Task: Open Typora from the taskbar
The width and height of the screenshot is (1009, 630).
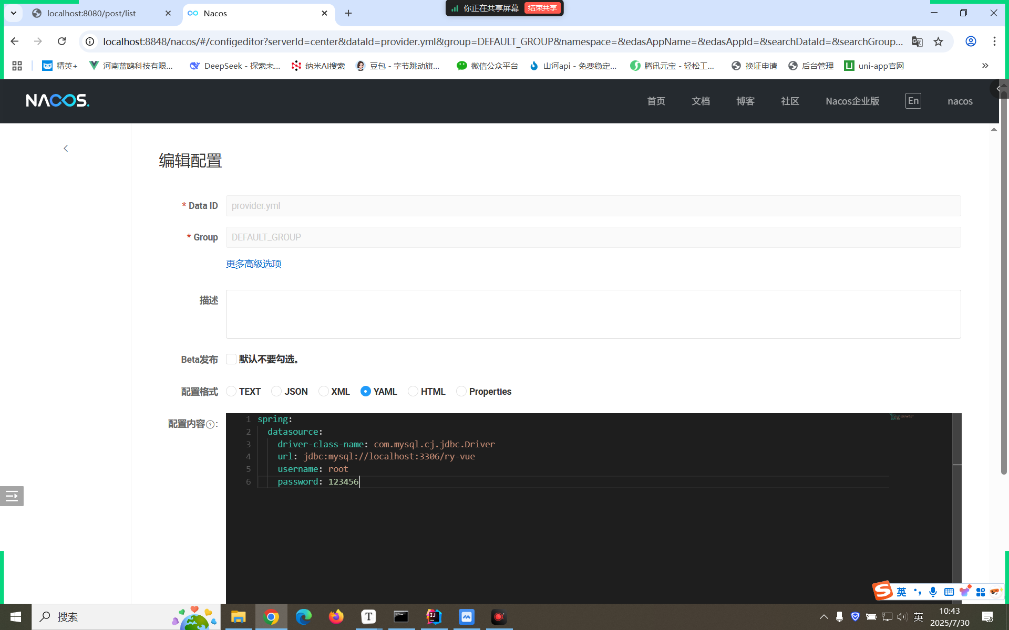Action: point(369,617)
